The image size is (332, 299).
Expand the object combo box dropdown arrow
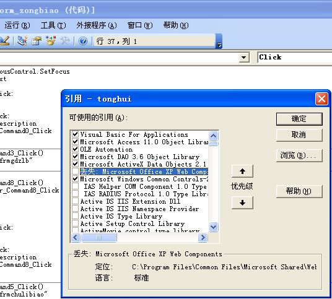tap(244, 58)
